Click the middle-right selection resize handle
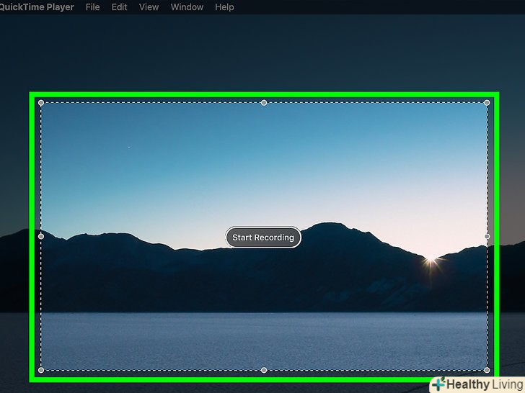Image resolution: width=525 pixels, height=393 pixels. coord(487,236)
